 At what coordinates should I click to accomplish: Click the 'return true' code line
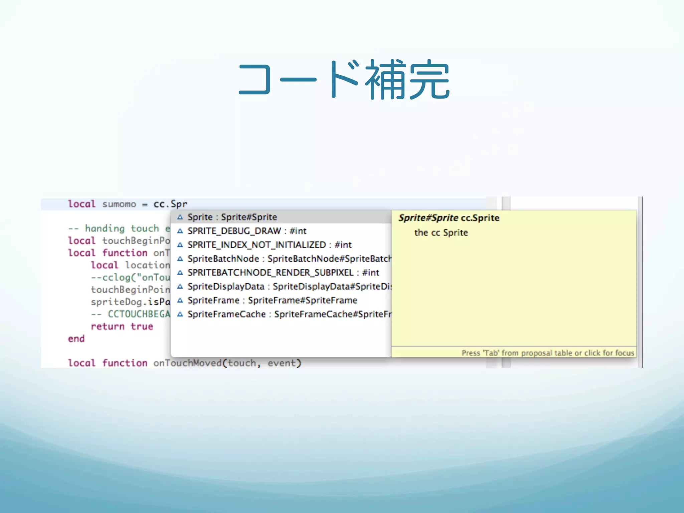(x=122, y=326)
